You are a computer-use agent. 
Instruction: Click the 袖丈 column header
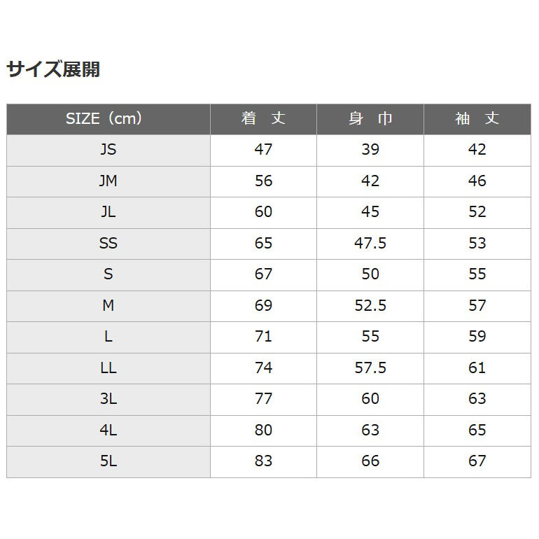pos(477,119)
